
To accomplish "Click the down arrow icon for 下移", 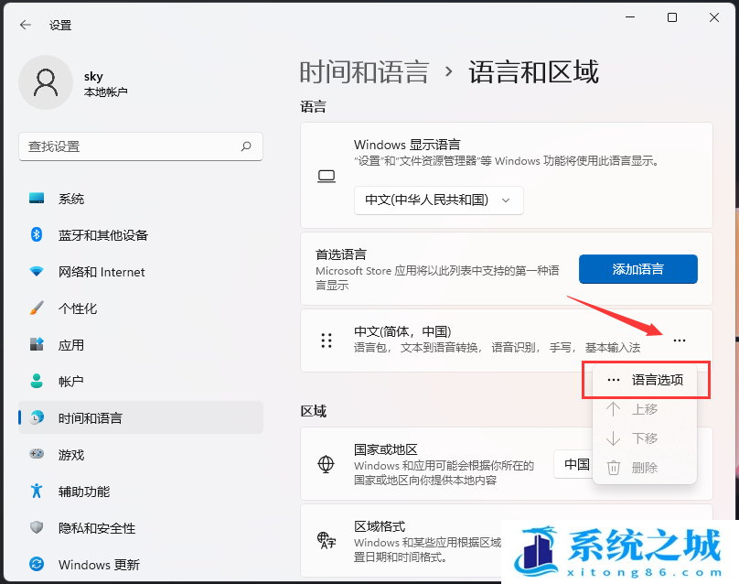I will coord(613,438).
